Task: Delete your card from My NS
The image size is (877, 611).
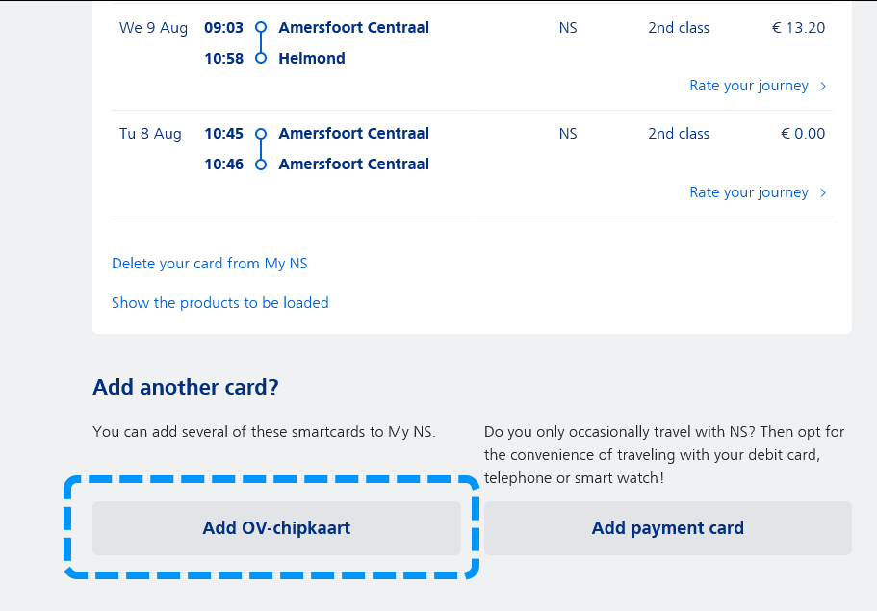Action: coord(210,263)
